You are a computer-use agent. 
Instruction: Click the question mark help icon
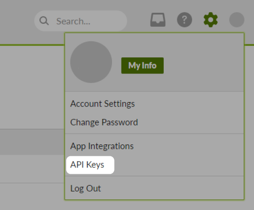coord(185,20)
